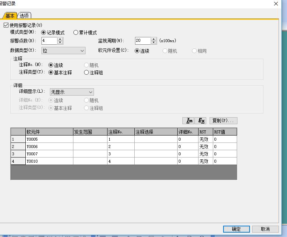Expand the 详细显示 dropdown
The height and width of the screenshot is (237, 287).
pyautogui.click(x=72, y=92)
